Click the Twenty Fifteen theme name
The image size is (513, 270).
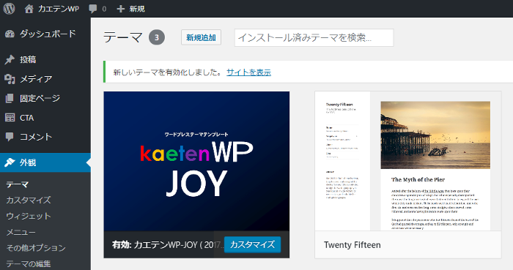click(353, 245)
